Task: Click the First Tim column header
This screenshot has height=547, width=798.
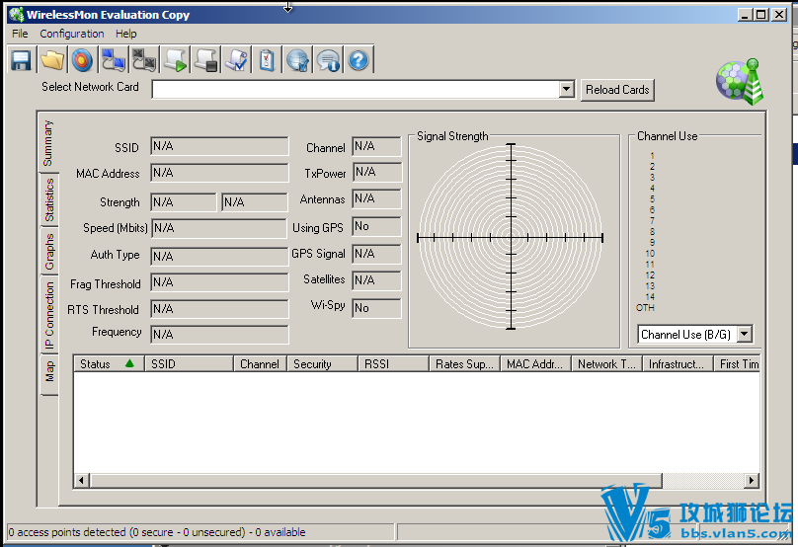Action: (x=737, y=363)
